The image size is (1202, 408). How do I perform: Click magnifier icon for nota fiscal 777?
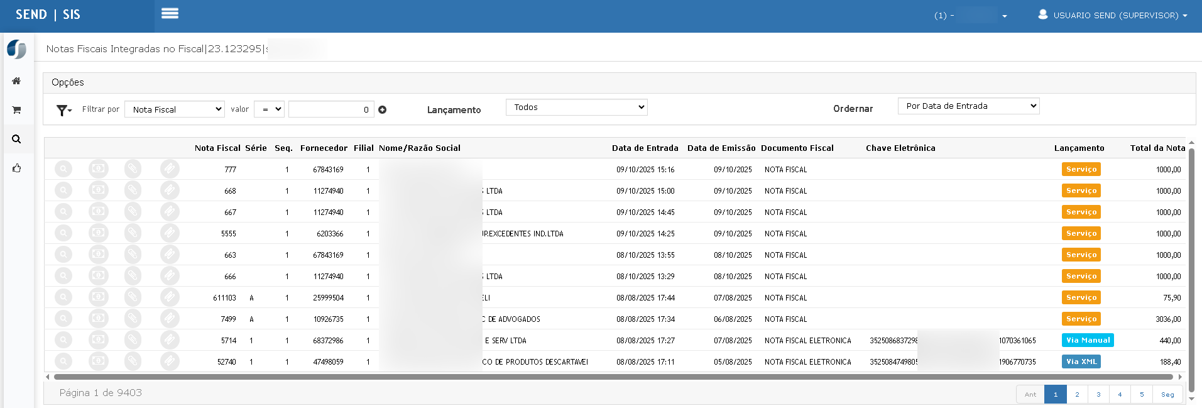click(x=63, y=169)
